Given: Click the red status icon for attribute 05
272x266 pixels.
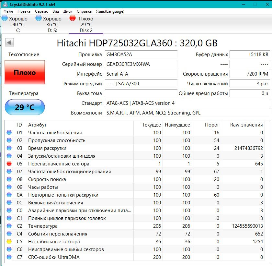Looking at the screenshot, I should pos(9,163).
